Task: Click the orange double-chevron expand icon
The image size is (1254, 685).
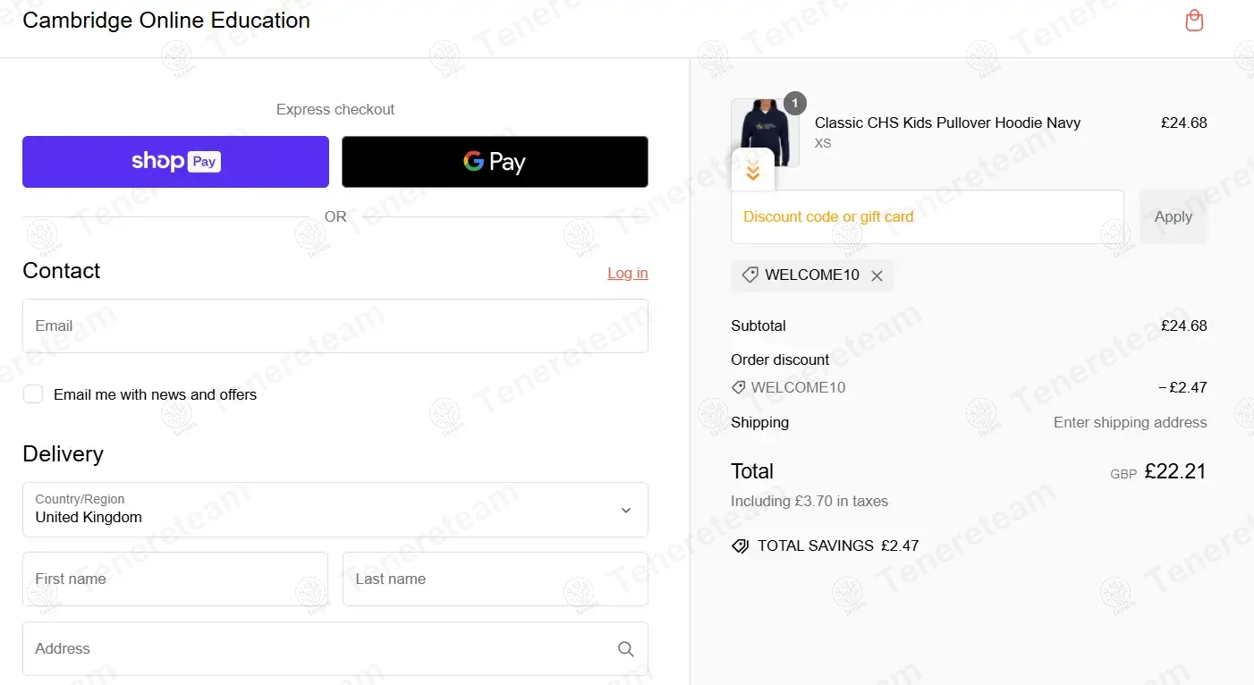Action: [753, 172]
